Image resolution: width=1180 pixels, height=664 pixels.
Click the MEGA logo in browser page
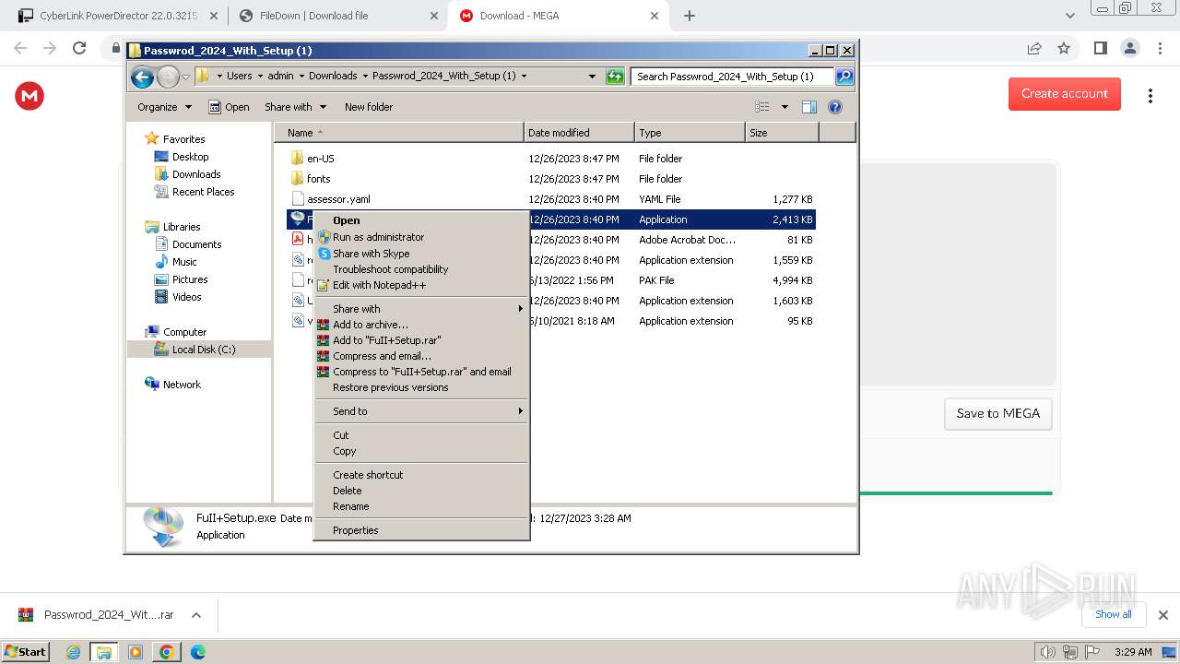tap(29, 95)
